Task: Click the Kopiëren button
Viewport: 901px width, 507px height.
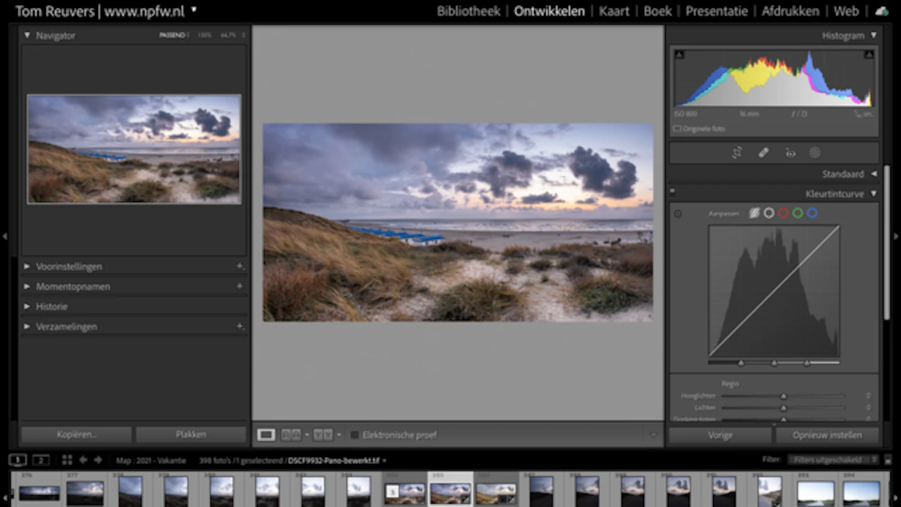Action: [77, 434]
